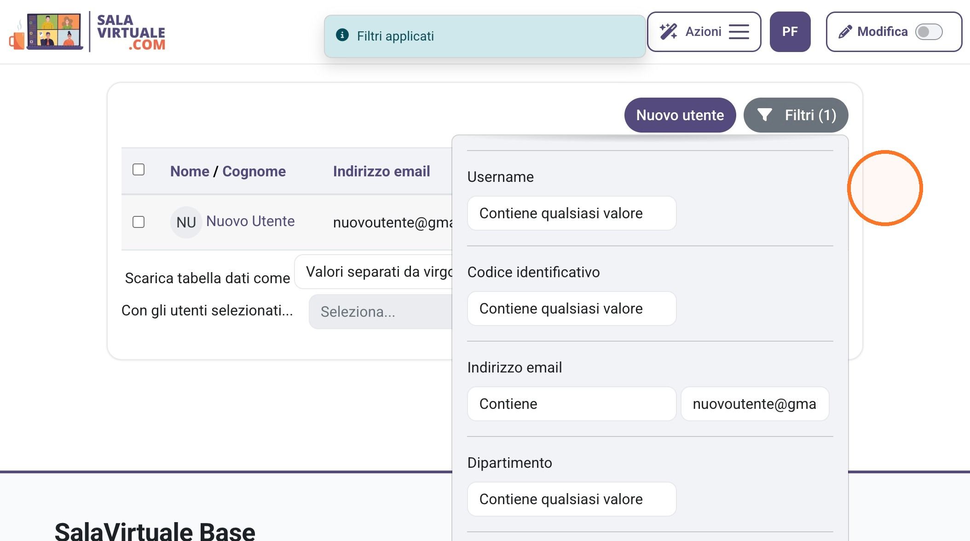The width and height of the screenshot is (970, 541).
Task: Sort by Indirizzo email column header
Action: point(381,171)
